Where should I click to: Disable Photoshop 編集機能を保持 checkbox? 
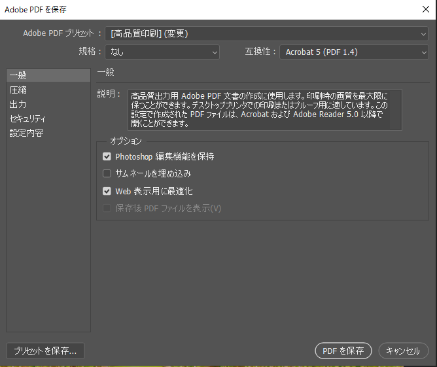[107, 157]
